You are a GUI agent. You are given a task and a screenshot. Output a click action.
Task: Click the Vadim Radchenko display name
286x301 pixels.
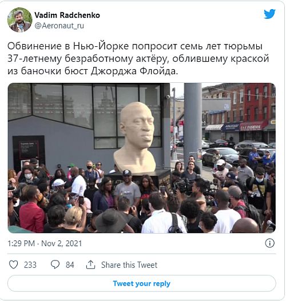pos(67,15)
